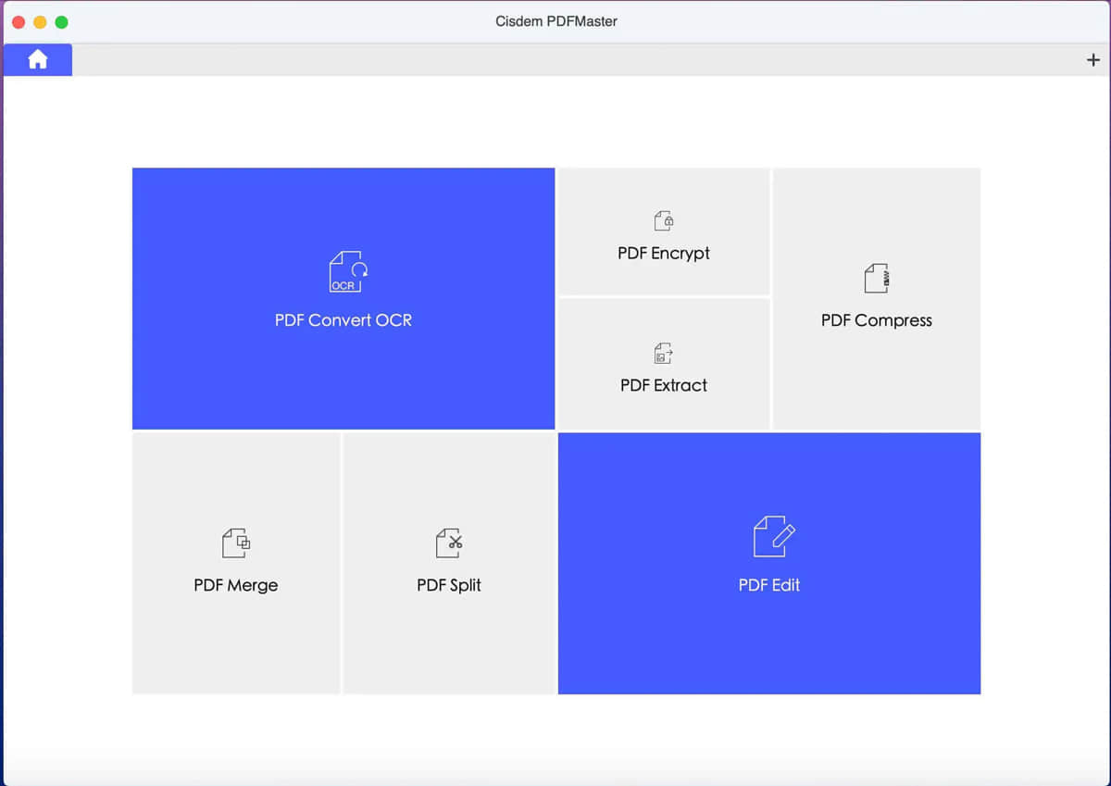Select the "PDF Encrypt" text label

point(664,253)
